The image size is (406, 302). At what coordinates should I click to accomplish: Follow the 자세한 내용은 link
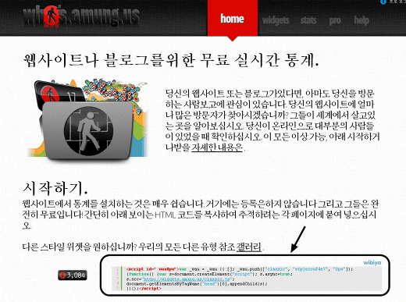click(x=217, y=147)
